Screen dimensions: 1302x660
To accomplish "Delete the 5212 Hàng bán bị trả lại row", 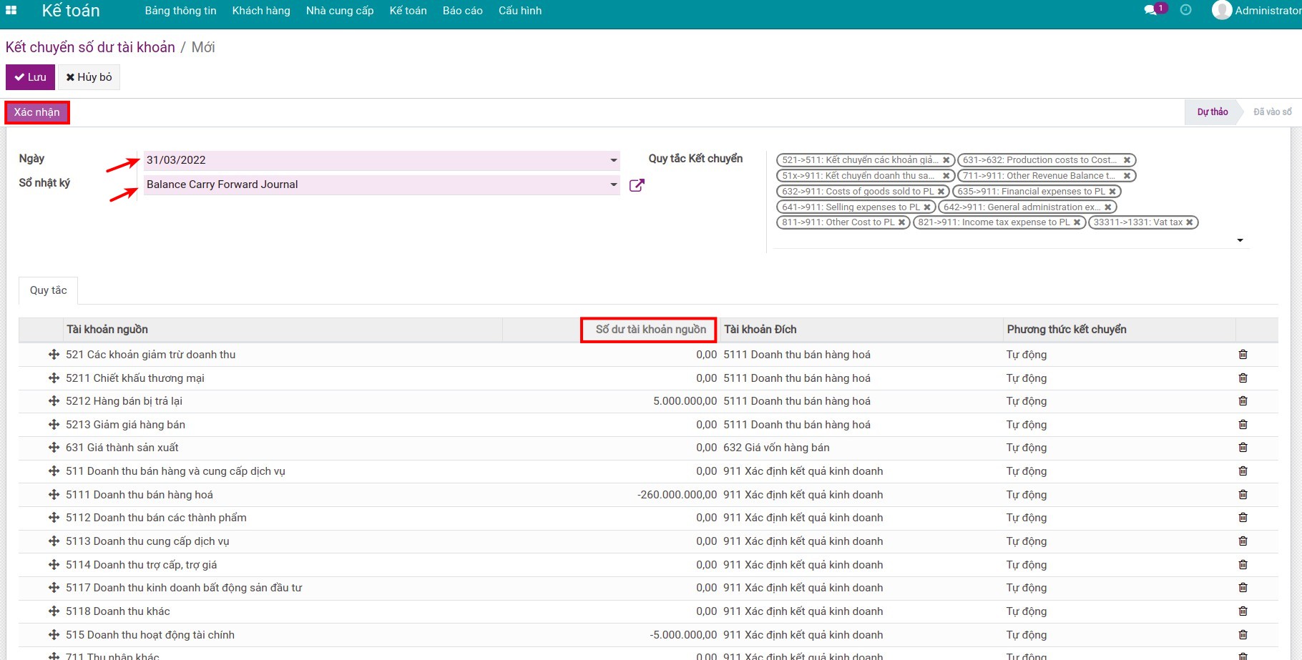I will pos(1243,401).
